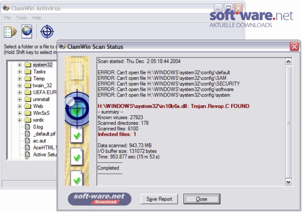Viewport: 302px width, 212px height.
Task: Select the ac.aut file name
Action: pyautogui.click(x=39, y=141)
